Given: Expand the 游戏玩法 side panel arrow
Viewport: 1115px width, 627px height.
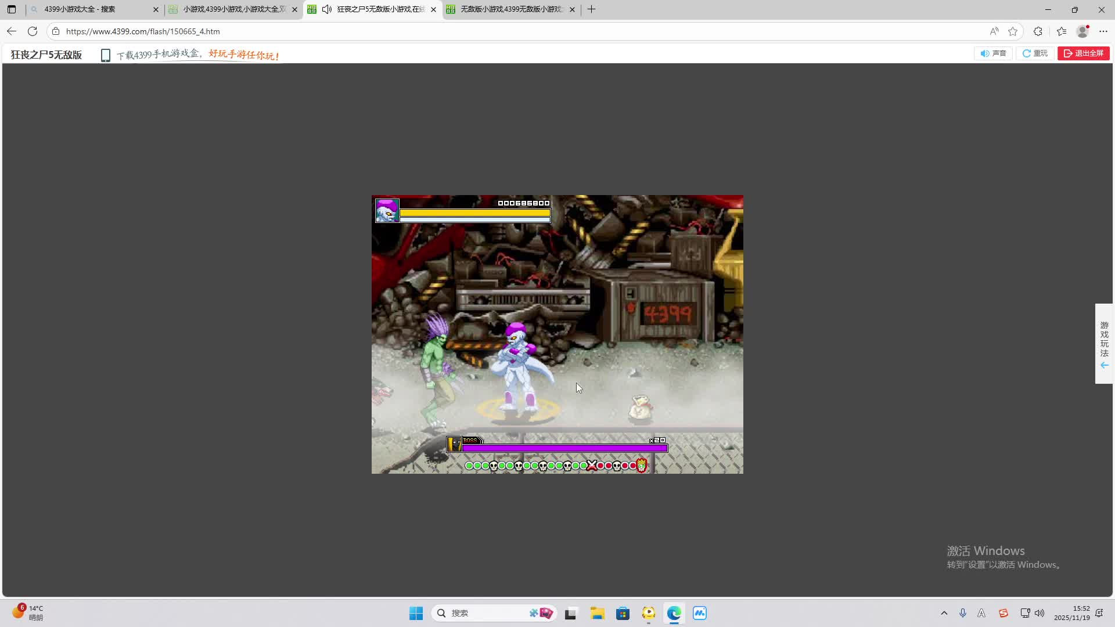Looking at the screenshot, I should pos(1104,365).
